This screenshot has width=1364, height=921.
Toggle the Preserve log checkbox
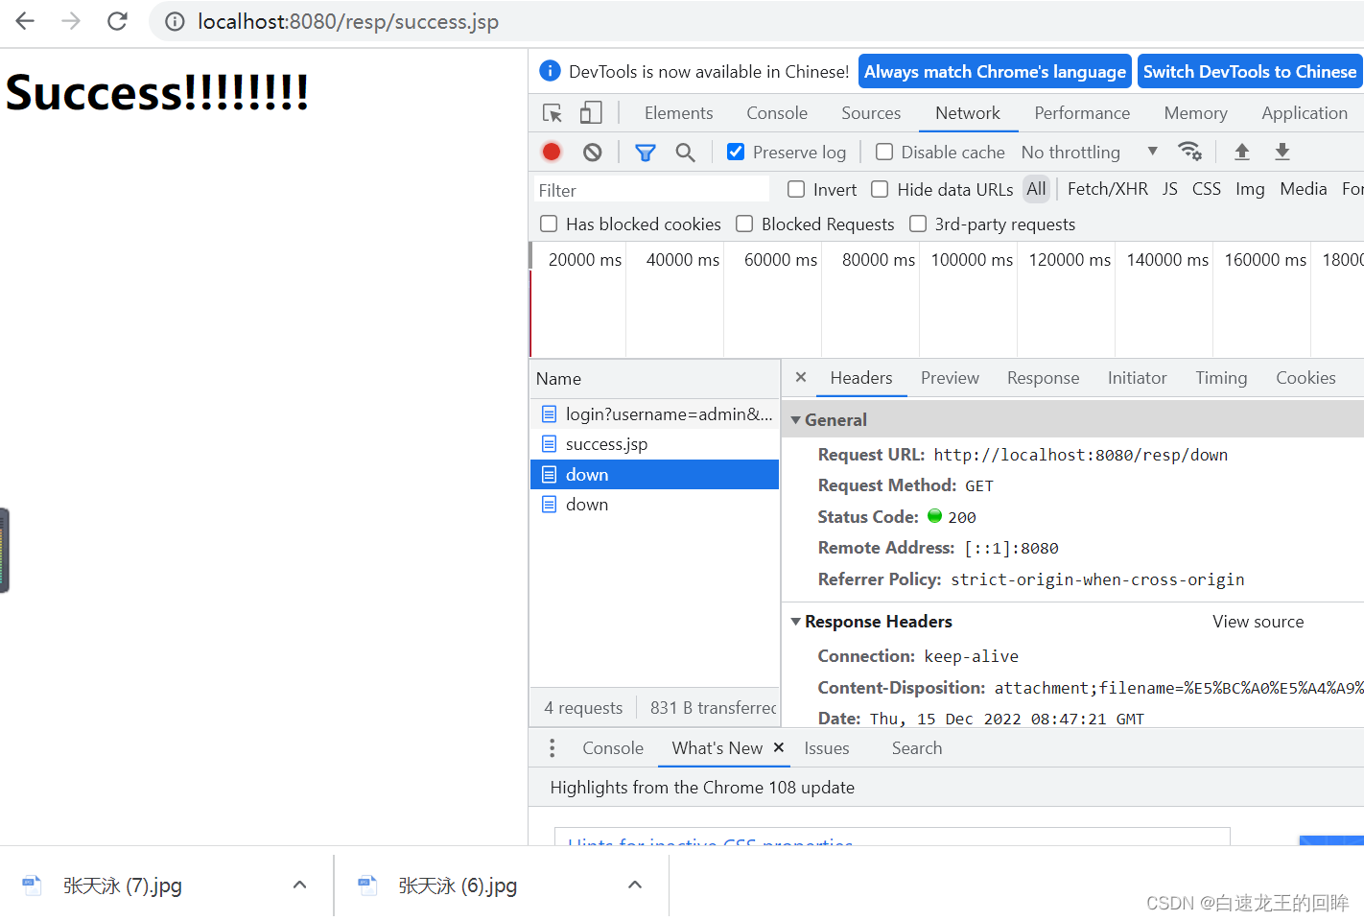point(736,152)
